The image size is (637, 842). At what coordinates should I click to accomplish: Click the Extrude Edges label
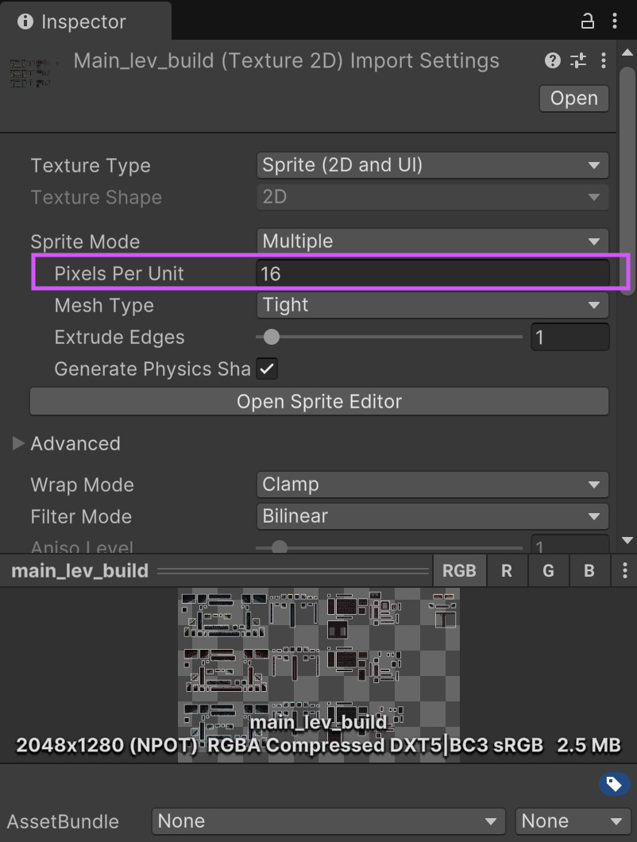pyautogui.click(x=119, y=338)
